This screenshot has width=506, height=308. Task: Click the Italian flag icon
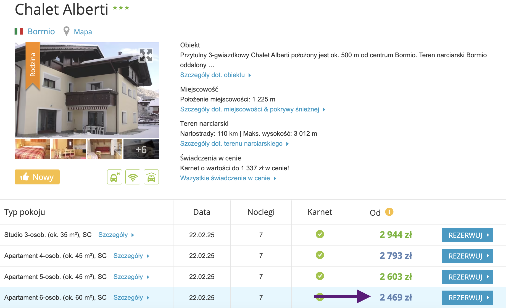pos(19,32)
